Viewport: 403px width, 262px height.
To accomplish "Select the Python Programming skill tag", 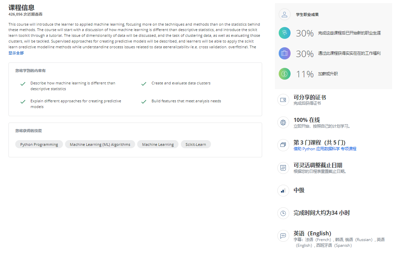I will coord(39,144).
